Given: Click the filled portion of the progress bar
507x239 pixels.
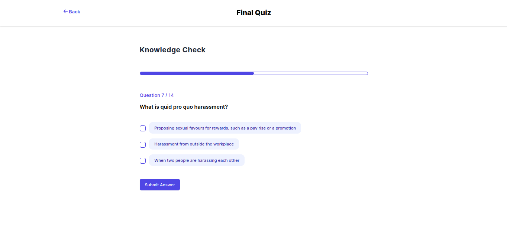Looking at the screenshot, I should tap(197, 73).
